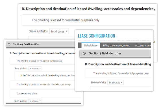Open 'In all cases' dropdown under Outdoor parking places

click(x=35, y=101)
